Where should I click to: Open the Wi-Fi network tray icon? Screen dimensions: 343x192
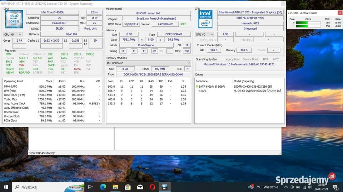pyautogui.click(x=304, y=187)
